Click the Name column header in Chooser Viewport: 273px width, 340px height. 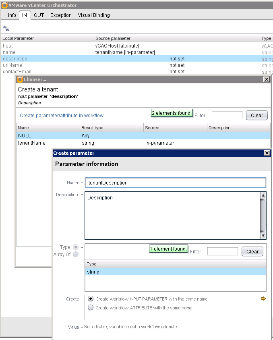[x=48, y=127]
